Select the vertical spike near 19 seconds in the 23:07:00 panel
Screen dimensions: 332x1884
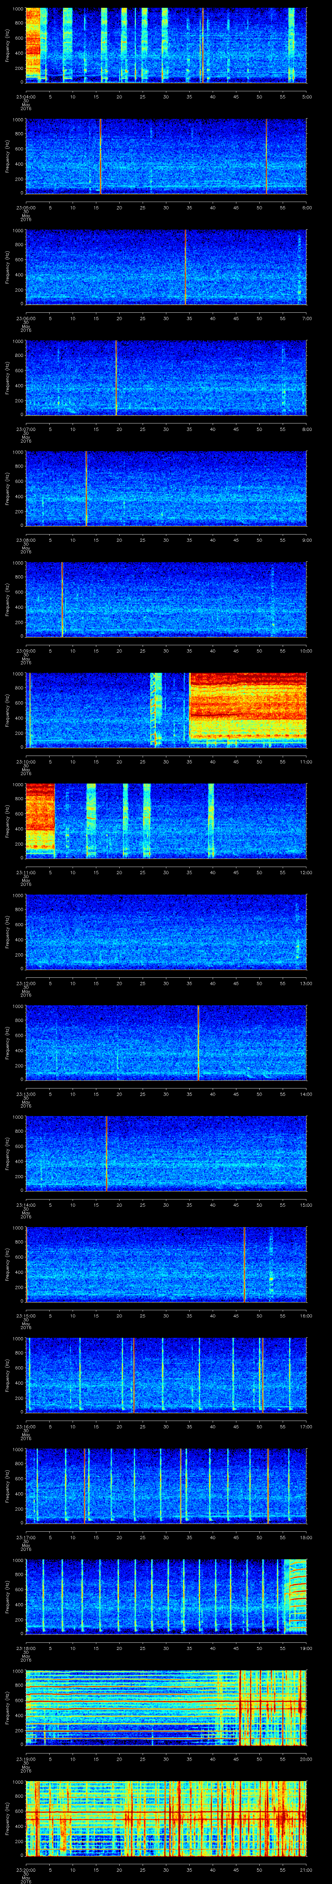(x=116, y=378)
